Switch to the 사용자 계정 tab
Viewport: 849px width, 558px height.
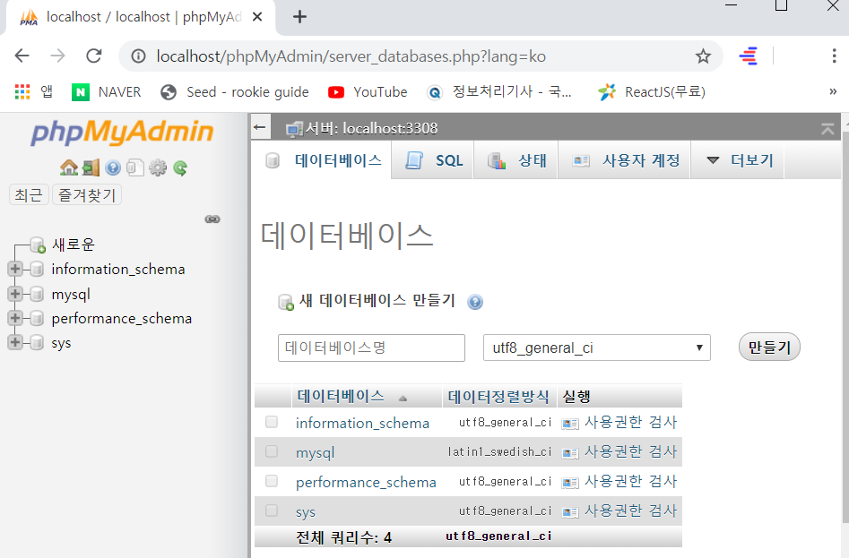coord(624,160)
